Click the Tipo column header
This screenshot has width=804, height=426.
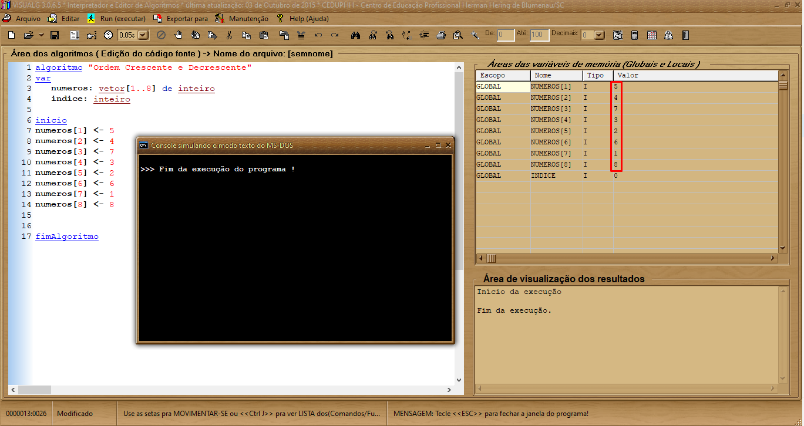(x=598, y=76)
